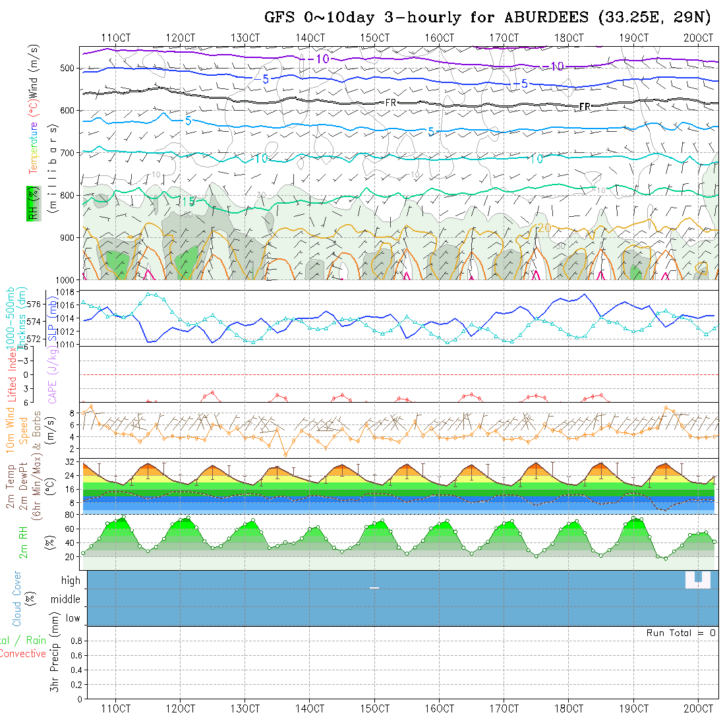Click the 2m RH axis title
725x725 pixels.
click(24, 542)
